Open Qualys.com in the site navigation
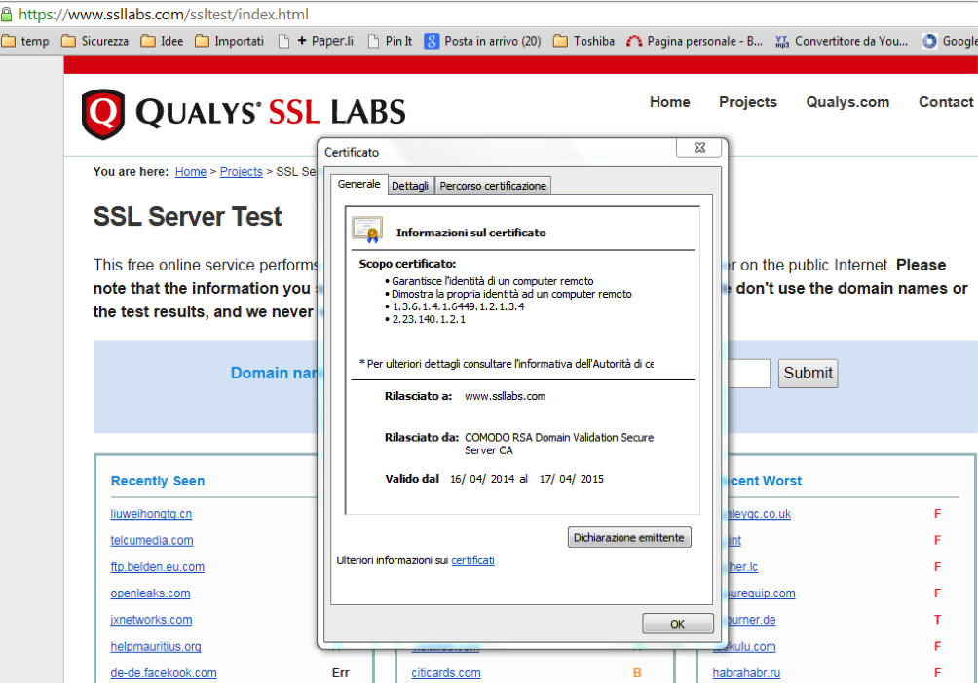978x683 pixels. [x=847, y=102]
